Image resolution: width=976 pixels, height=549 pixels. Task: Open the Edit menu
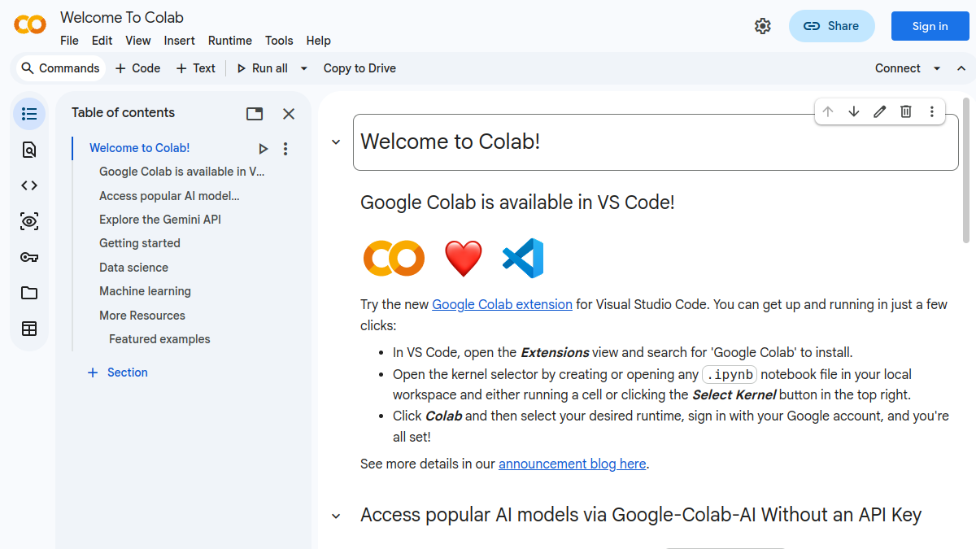coord(102,41)
